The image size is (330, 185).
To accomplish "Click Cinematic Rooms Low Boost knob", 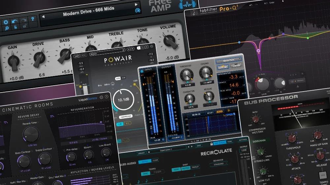I will (x=106, y=152).
